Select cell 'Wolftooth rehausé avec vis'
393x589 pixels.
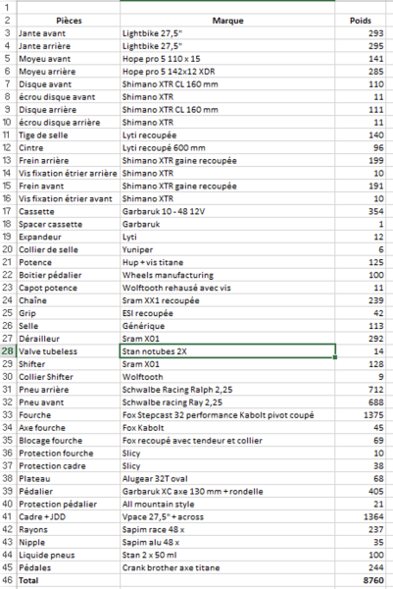[227, 288]
